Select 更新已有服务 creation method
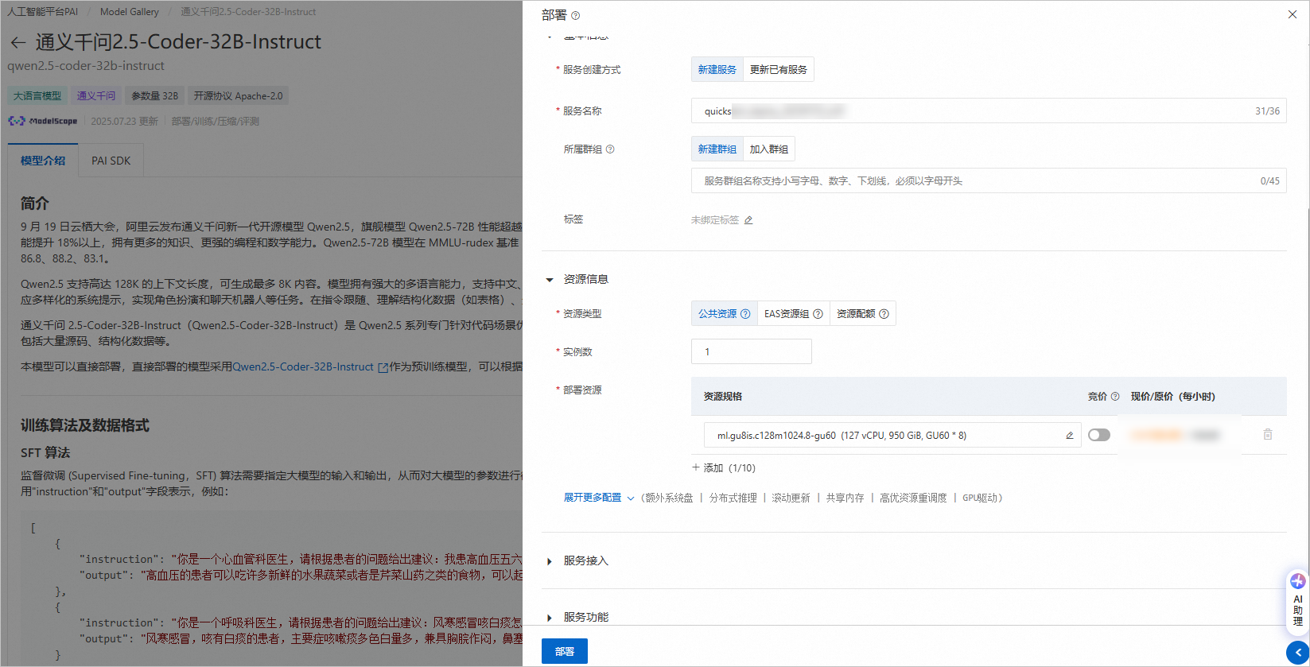The image size is (1310, 667). coord(779,70)
